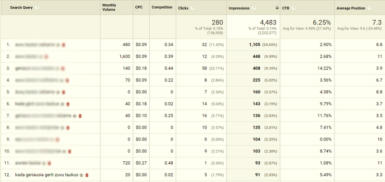Click the red database icon in row 11
This screenshot has height=182, width=385.
(50, 163)
